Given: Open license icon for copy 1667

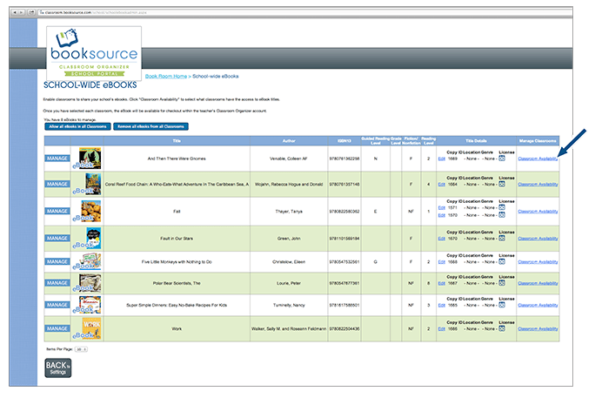Looking at the screenshot, I should pos(502,283).
